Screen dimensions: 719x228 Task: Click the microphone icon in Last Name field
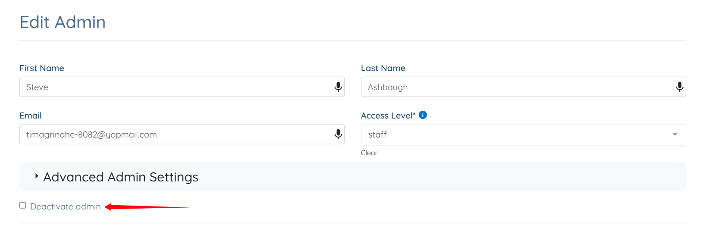679,87
